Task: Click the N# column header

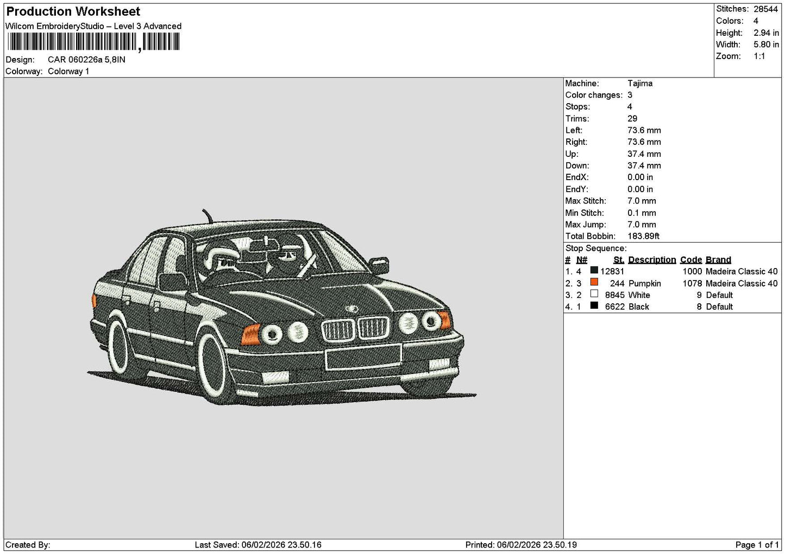Action: [x=582, y=260]
